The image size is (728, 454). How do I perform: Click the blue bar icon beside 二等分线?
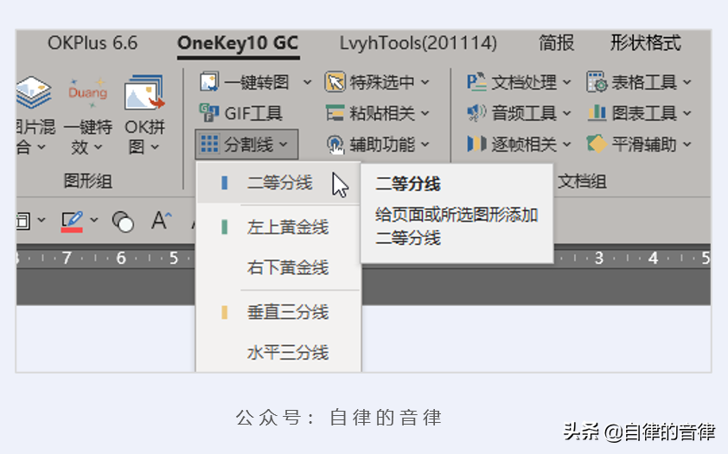(x=224, y=183)
